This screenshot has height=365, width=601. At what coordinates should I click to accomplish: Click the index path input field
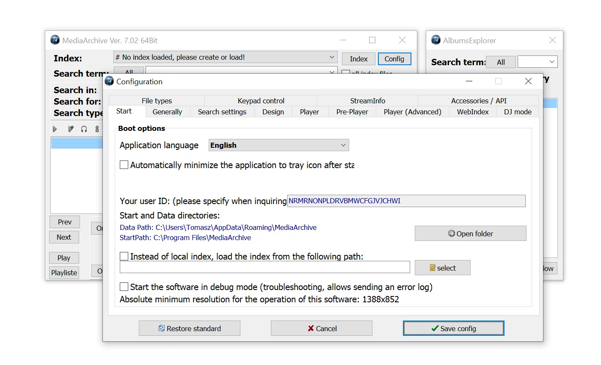pos(265,267)
